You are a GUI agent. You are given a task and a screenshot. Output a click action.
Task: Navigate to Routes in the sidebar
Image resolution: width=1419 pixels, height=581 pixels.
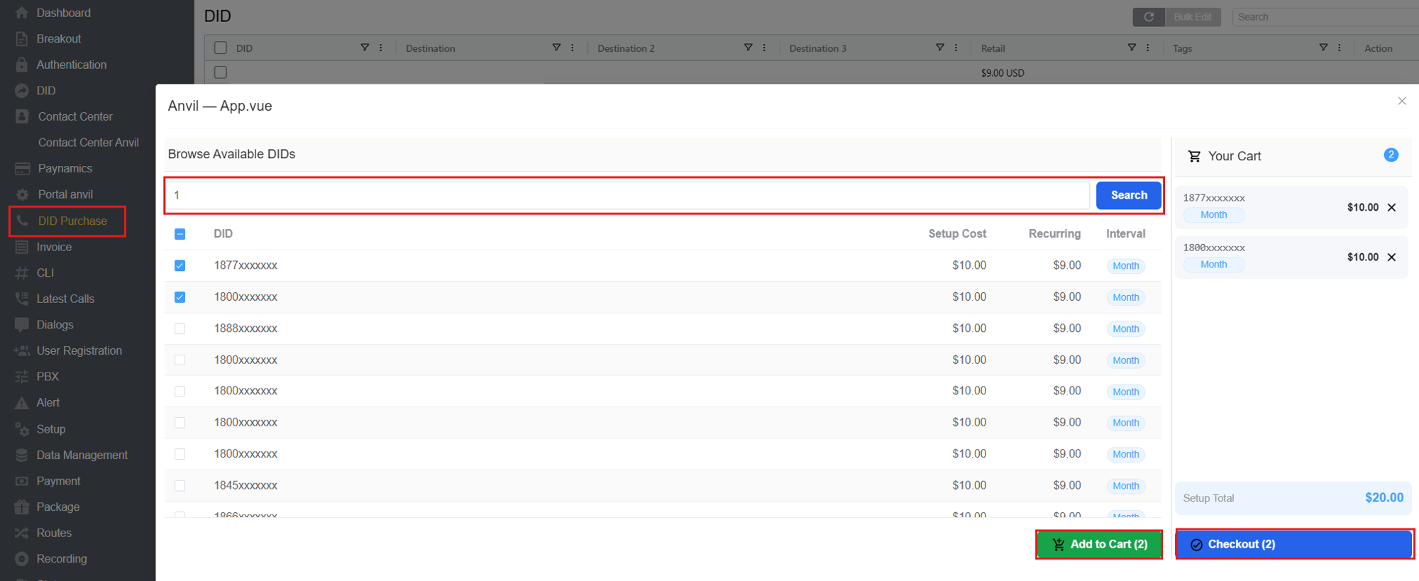[x=54, y=533]
